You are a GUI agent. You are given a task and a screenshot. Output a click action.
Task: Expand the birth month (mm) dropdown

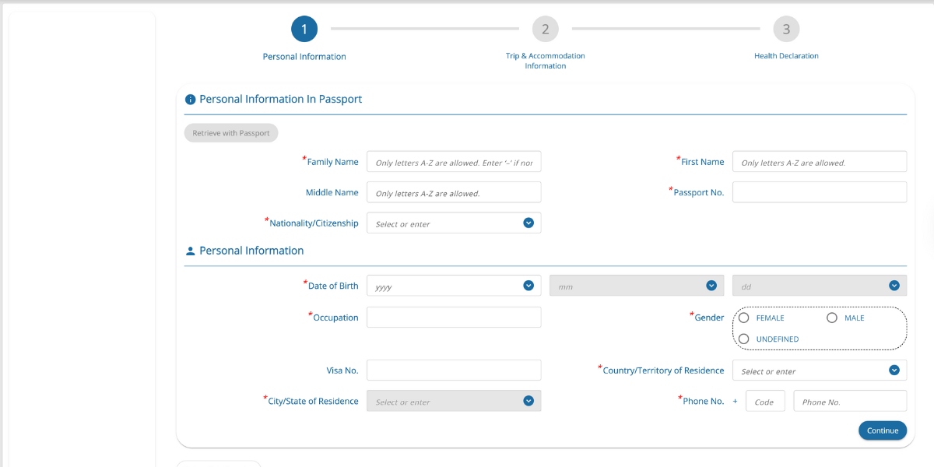point(711,286)
